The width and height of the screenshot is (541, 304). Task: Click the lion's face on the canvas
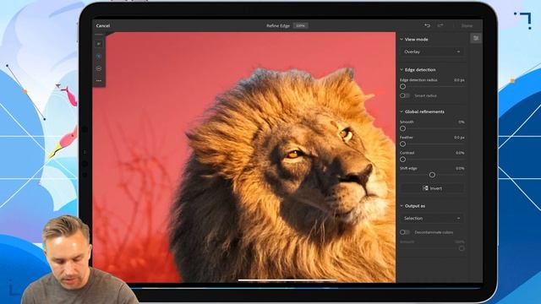click(321, 169)
